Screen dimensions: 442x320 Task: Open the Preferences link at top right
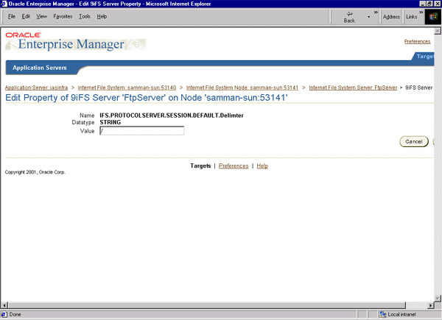coord(417,42)
